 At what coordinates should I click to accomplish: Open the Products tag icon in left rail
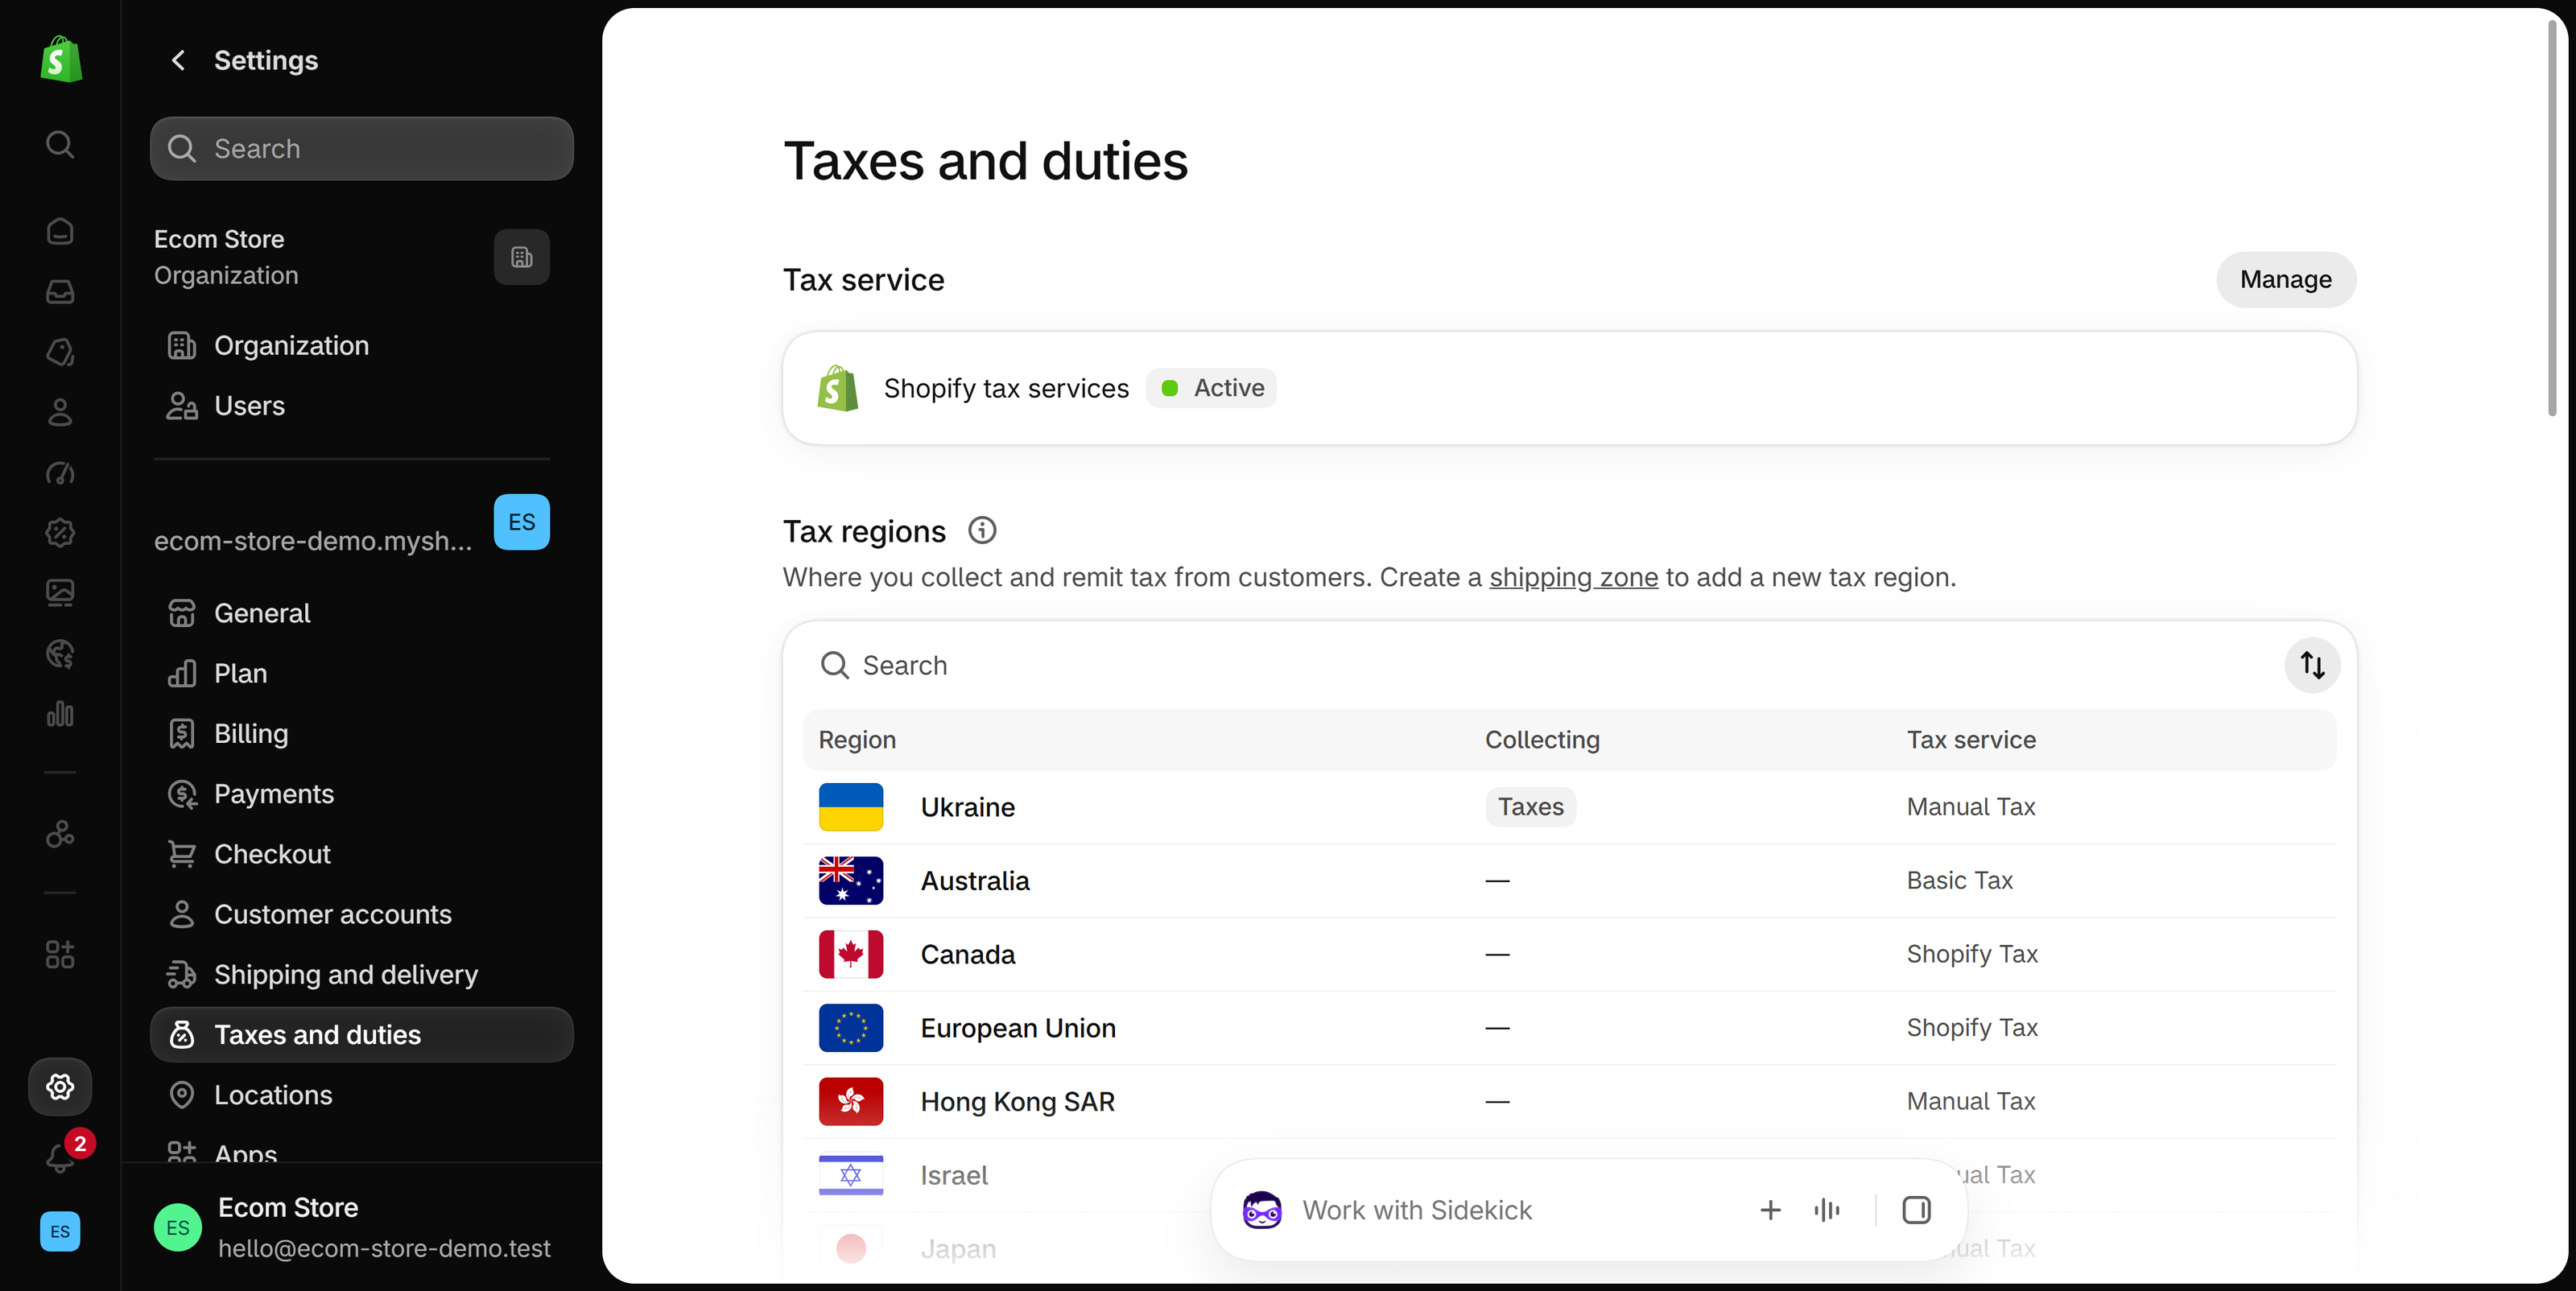pyautogui.click(x=60, y=352)
